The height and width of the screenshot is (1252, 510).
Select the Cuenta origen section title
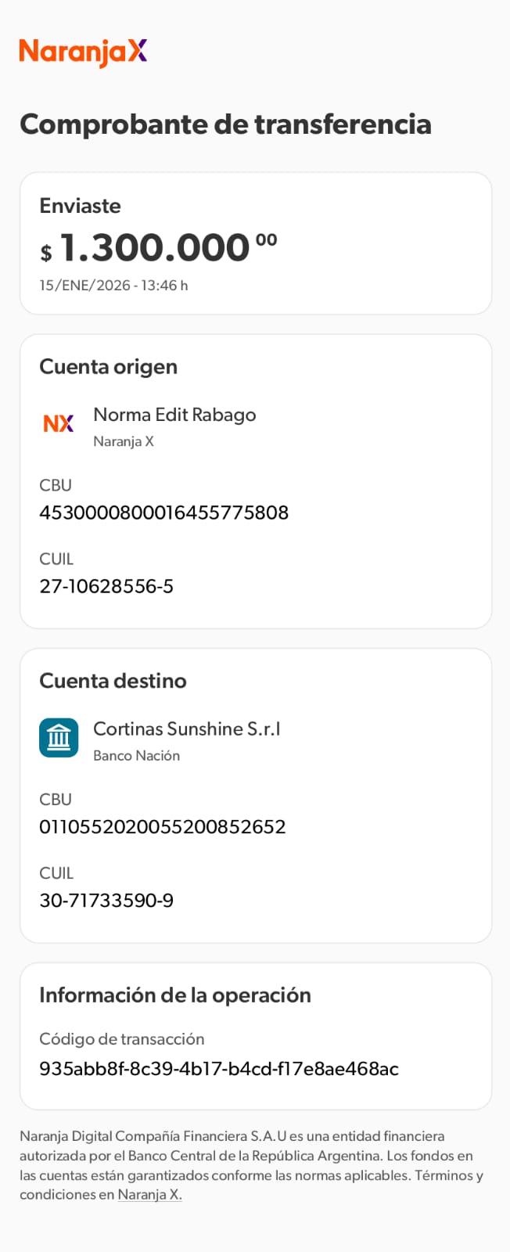(x=108, y=367)
